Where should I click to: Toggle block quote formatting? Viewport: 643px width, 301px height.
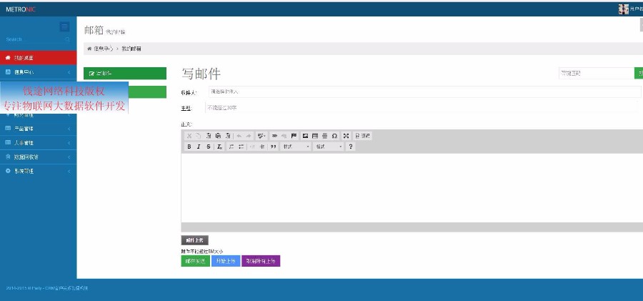tap(273, 147)
